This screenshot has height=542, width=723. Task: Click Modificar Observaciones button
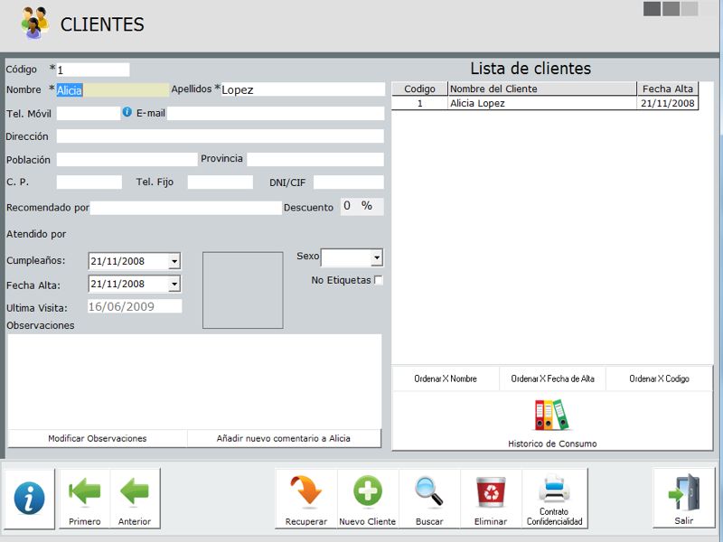[x=98, y=438]
